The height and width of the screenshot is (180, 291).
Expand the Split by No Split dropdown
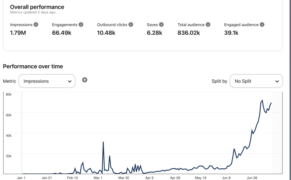pyautogui.click(x=256, y=81)
